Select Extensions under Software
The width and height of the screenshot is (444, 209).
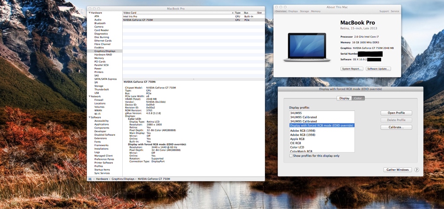(x=101, y=138)
